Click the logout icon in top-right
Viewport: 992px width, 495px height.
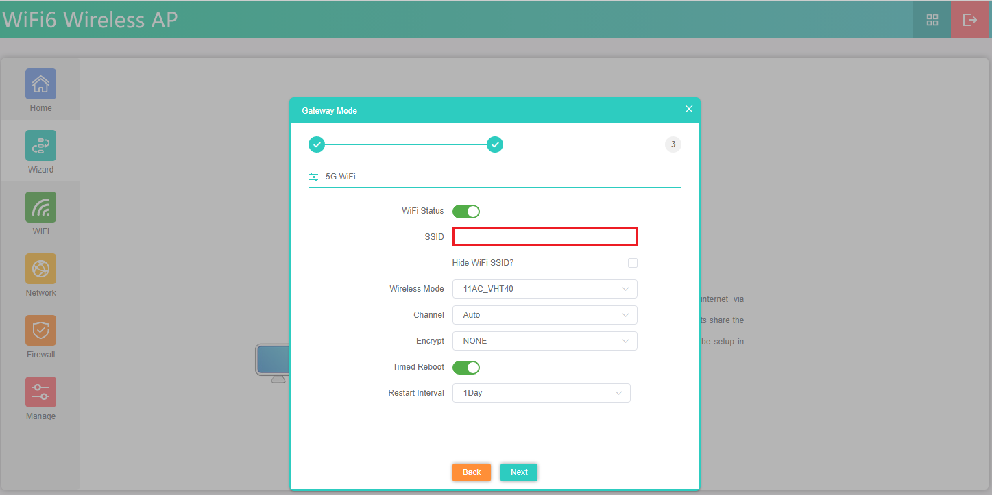pyautogui.click(x=969, y=20)
